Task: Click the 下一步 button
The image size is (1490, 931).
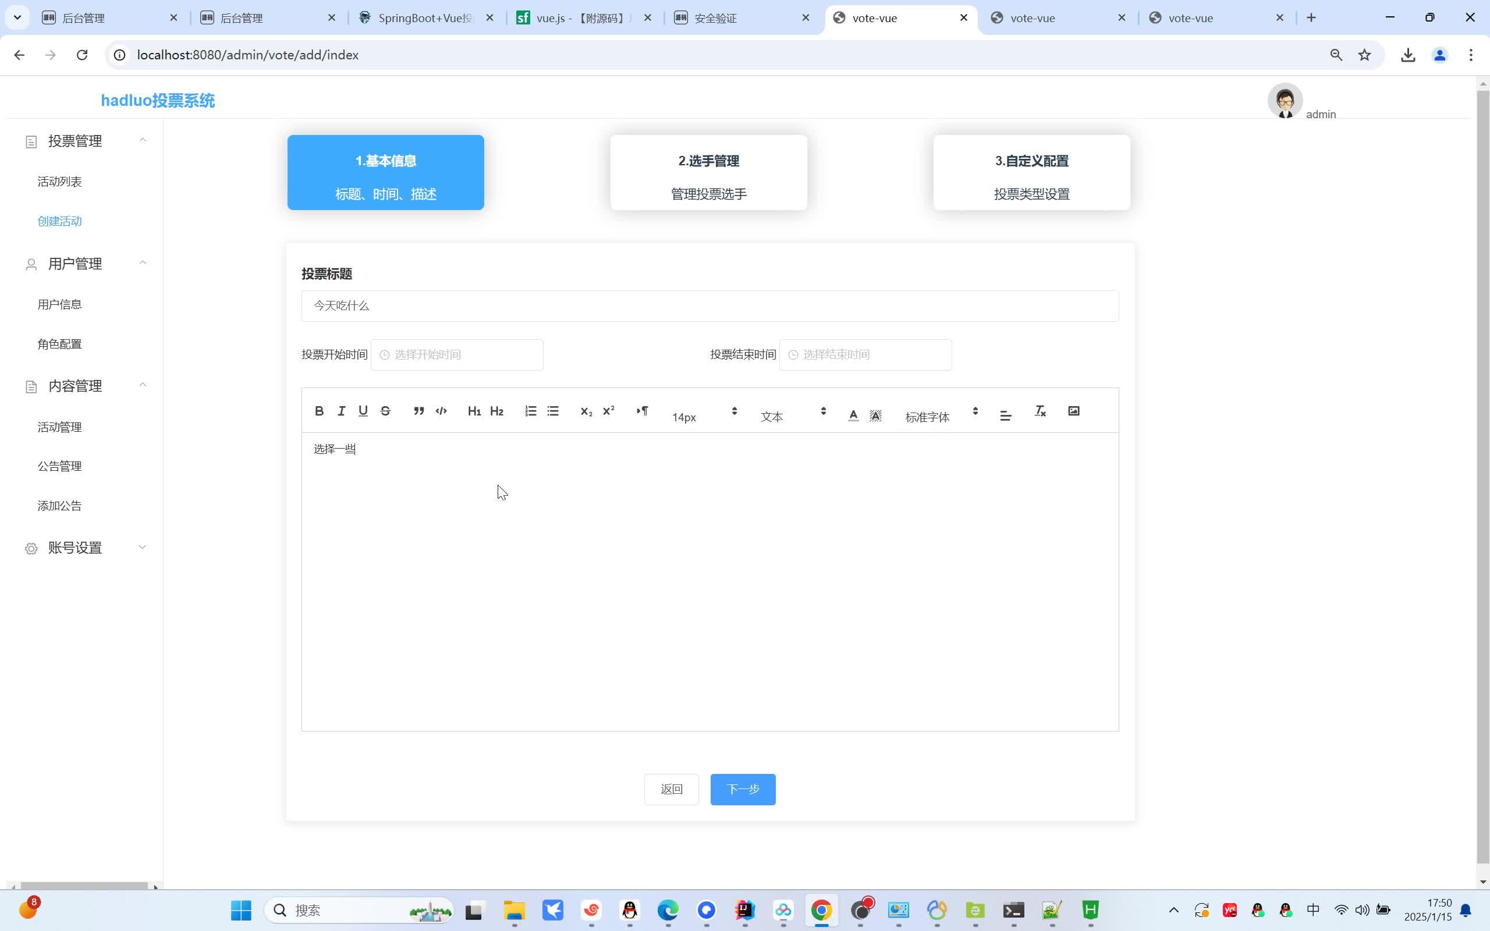Action: click(x=742, y=789)
